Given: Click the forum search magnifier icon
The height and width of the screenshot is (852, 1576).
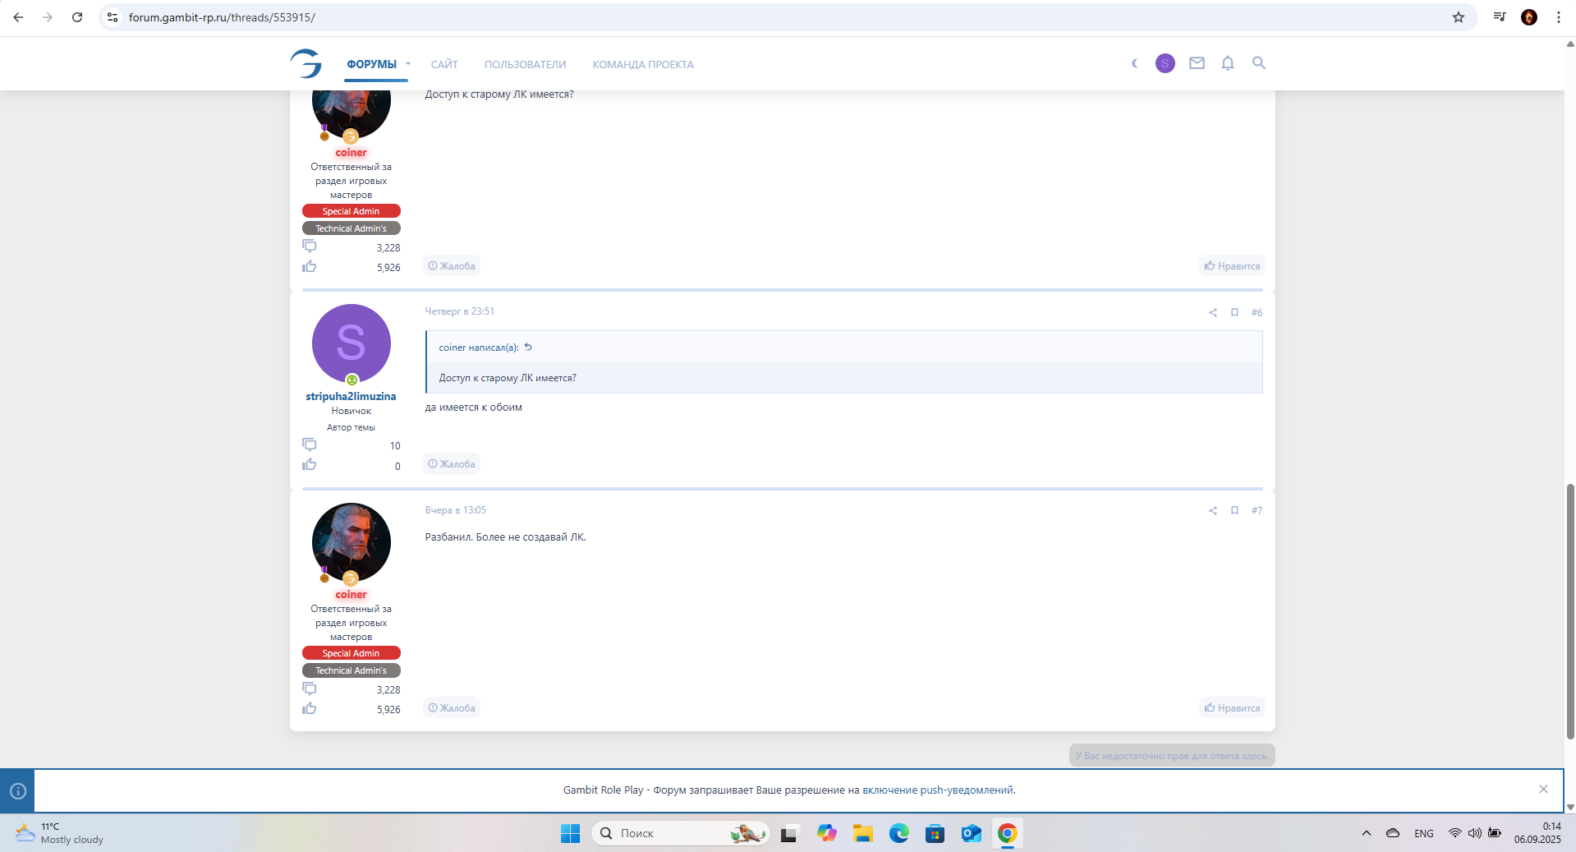Looking at the screenshot, I should pyautogui.click(x=1258, y=63).
